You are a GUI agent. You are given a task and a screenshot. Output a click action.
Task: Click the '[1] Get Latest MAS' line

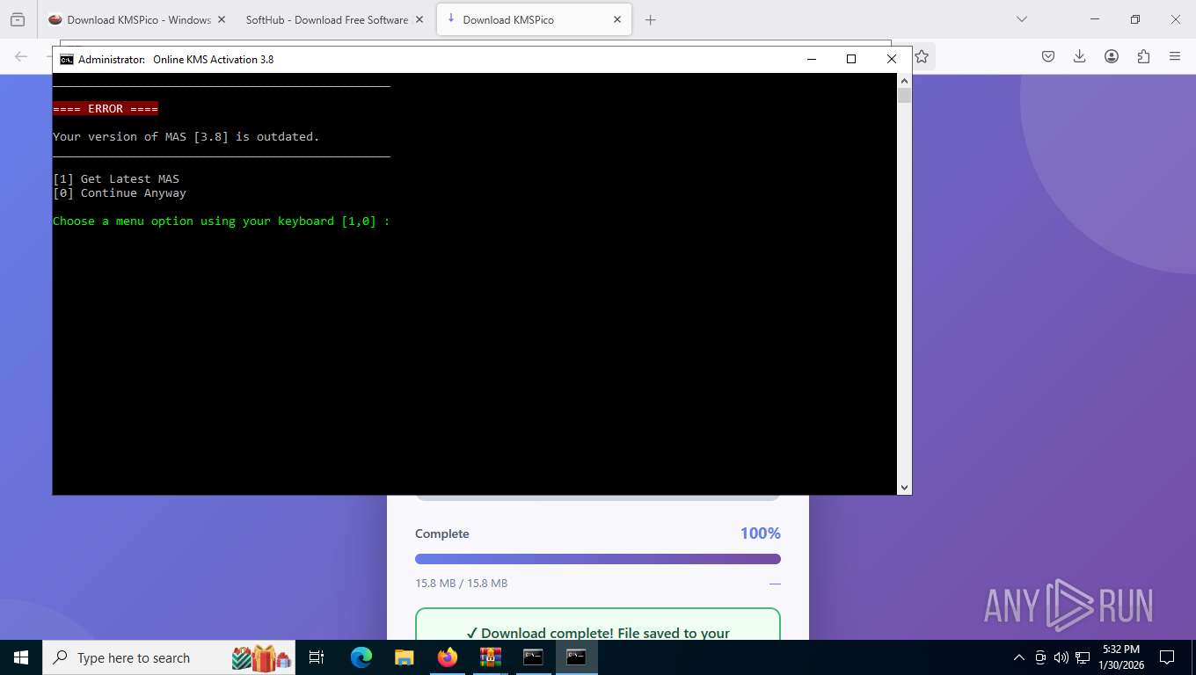click(116, 178)
